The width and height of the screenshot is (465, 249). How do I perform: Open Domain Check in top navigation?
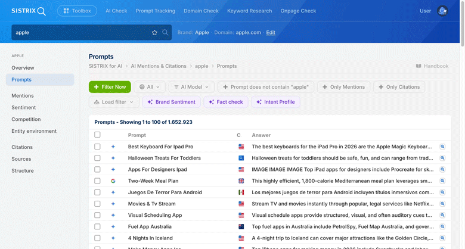coord(201,11)
